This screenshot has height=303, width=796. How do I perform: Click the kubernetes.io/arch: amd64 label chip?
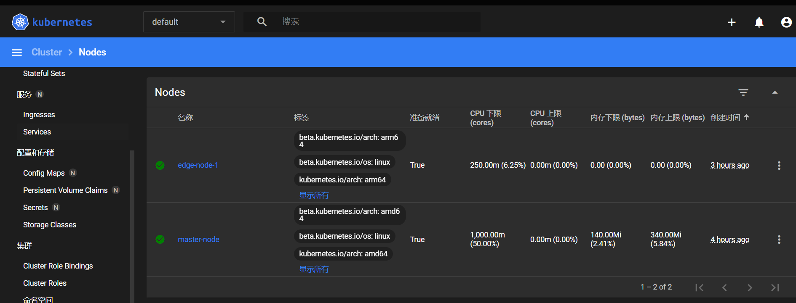click(x=343, y=254)
